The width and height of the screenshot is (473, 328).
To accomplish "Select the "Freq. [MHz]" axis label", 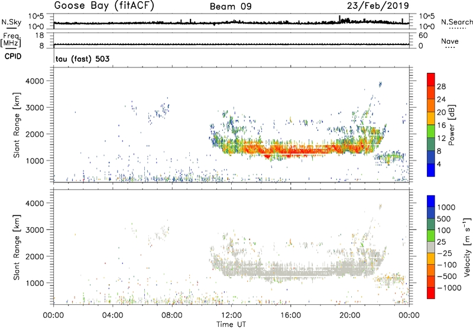I will click(x=11, y=40).
